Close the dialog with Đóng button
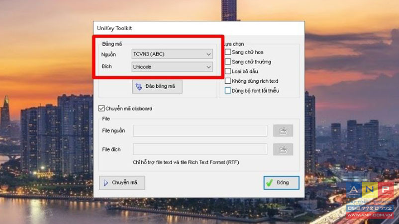 pos(282,183)
